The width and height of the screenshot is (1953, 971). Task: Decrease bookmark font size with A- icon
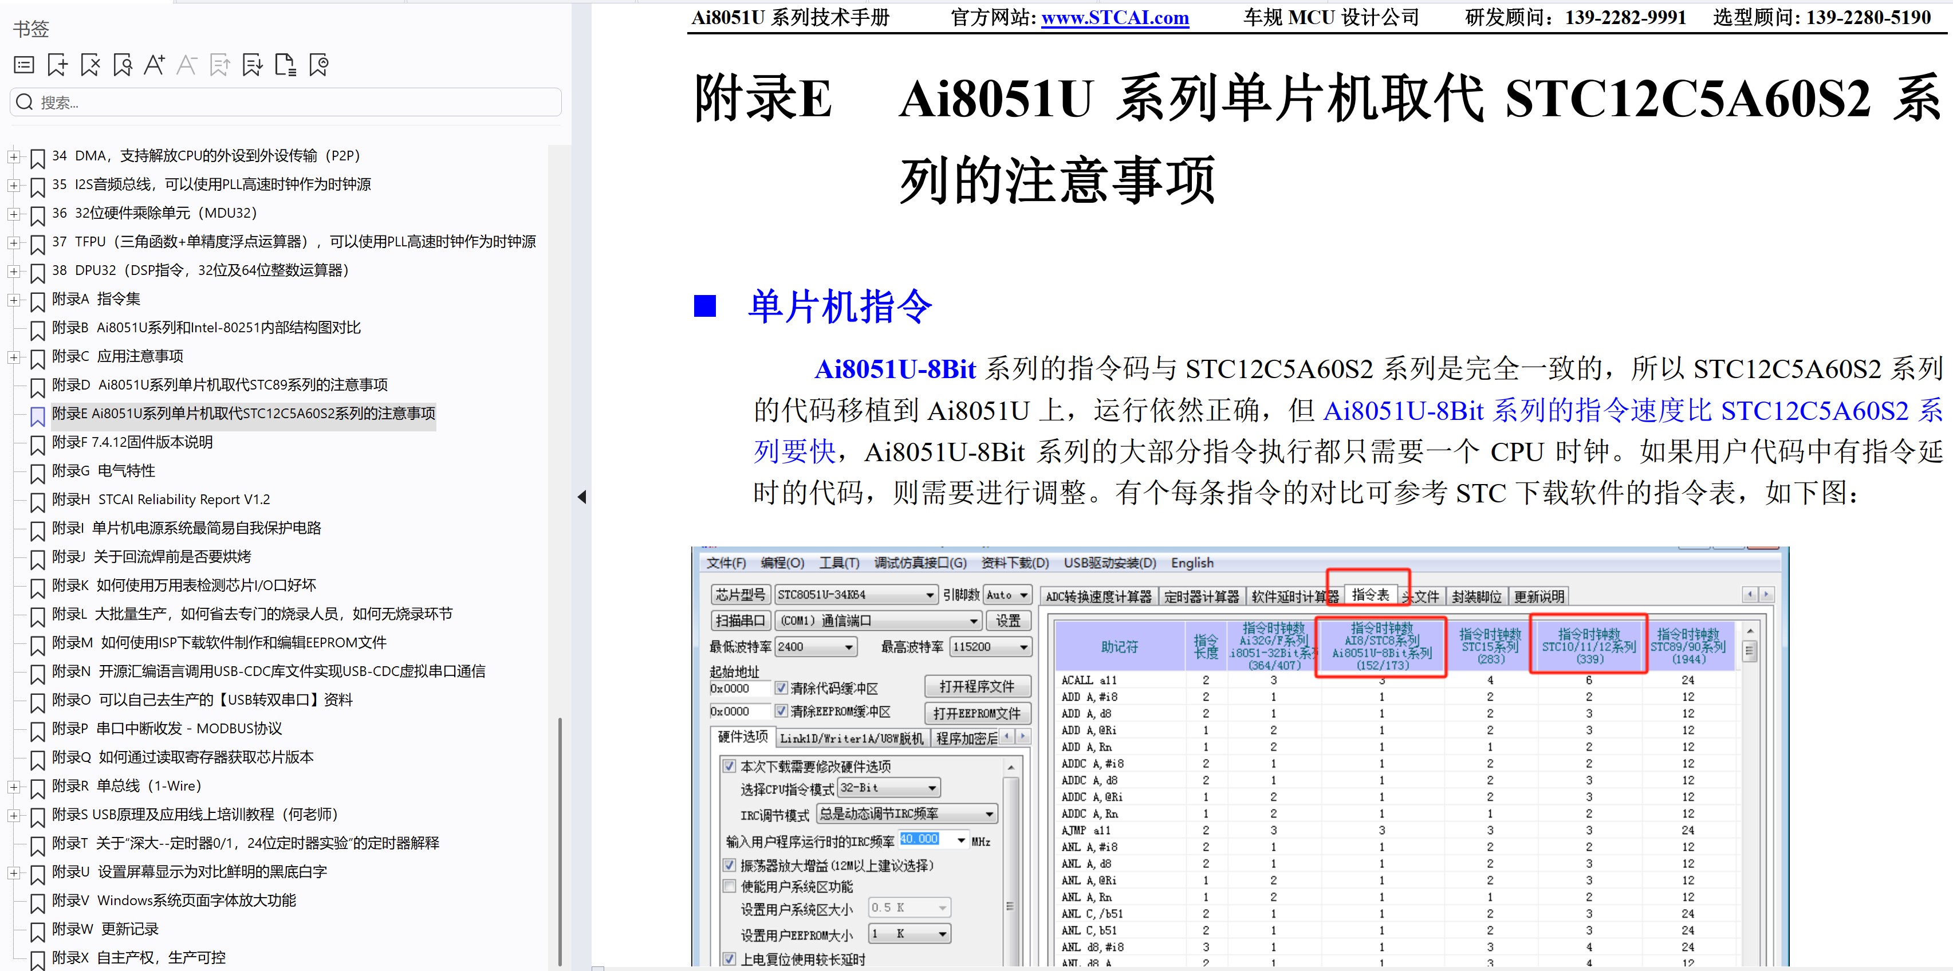point(187,65)
